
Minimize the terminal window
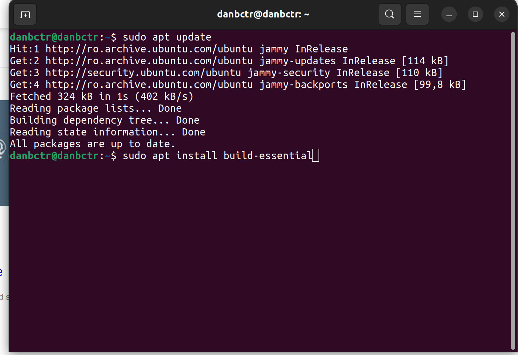coord(449,14)
